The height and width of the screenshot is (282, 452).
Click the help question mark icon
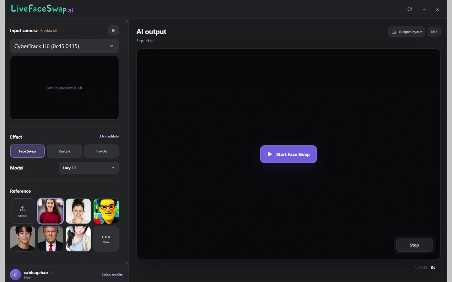[x=410, y=9]
